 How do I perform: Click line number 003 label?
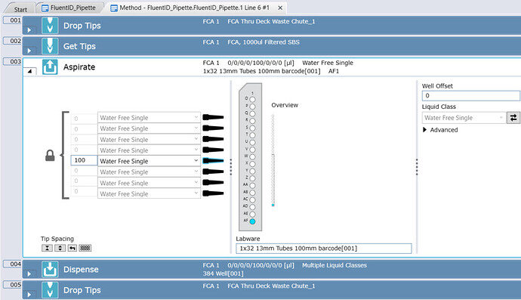click(12, 61)
